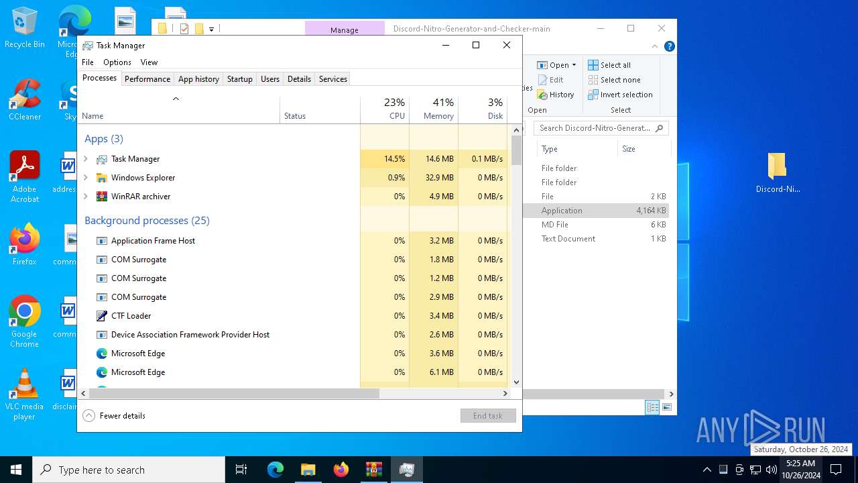Switch to the App history tab
Image resolution: width=858 pixels, height=483 pixels.
coord(198,79)
